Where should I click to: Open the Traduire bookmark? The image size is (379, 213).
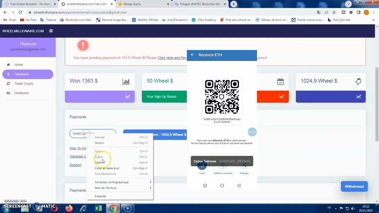point(48,20)
